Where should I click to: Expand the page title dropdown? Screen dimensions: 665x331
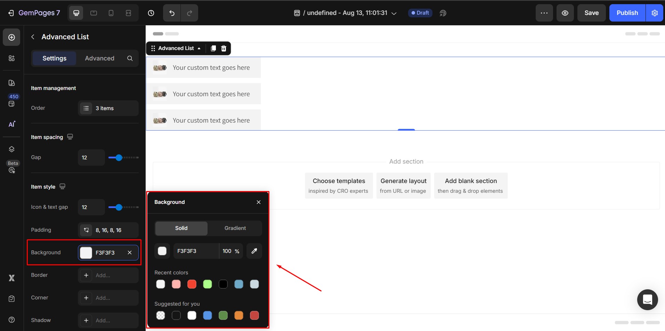(394, 13)
